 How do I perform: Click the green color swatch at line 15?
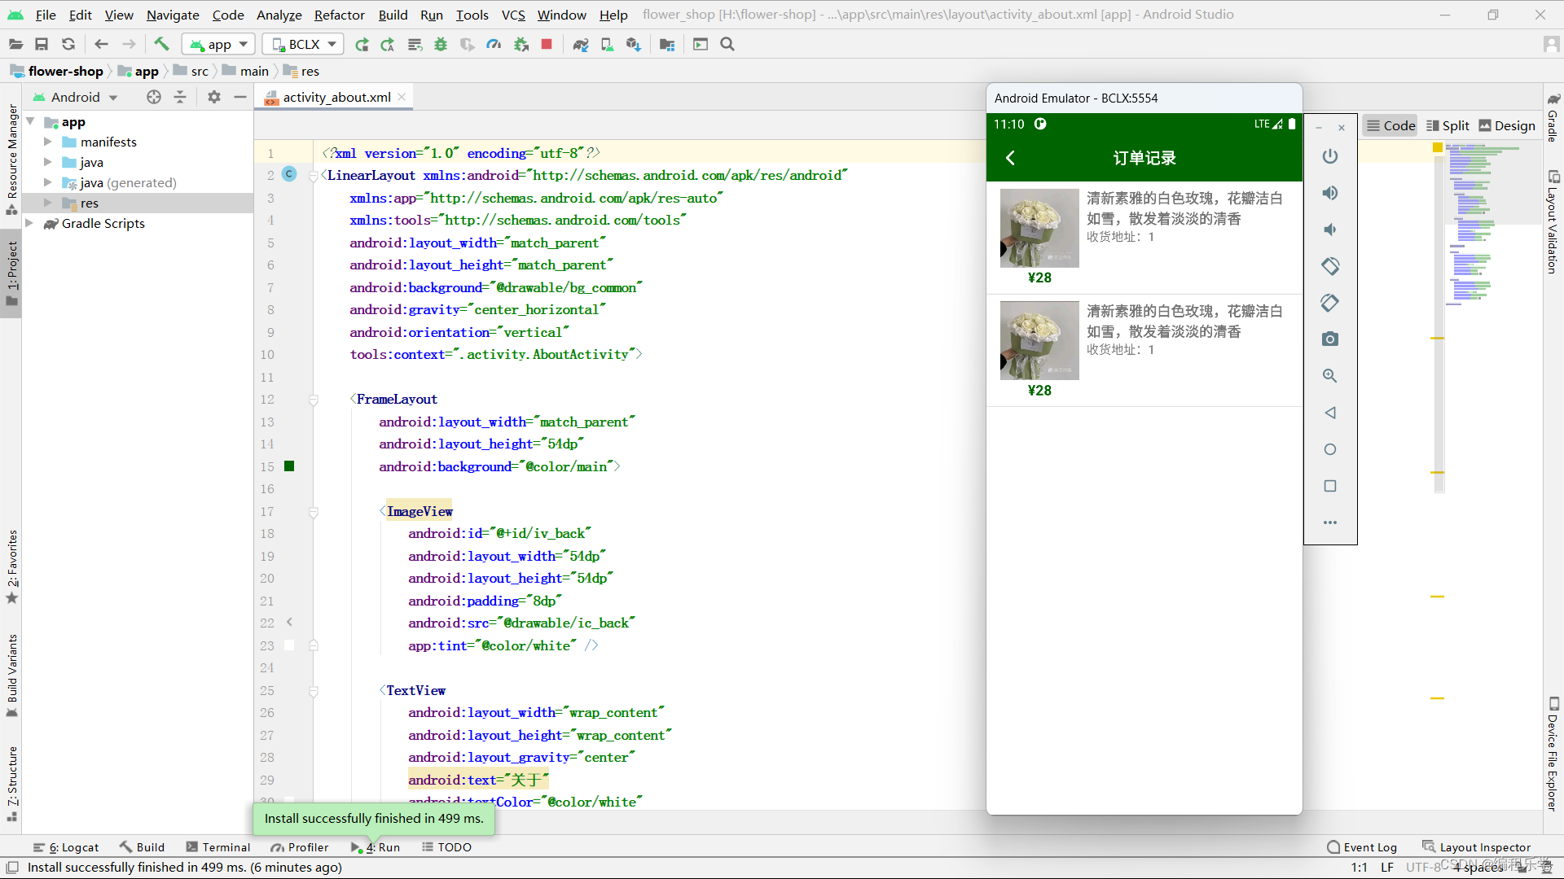[289, 466]
